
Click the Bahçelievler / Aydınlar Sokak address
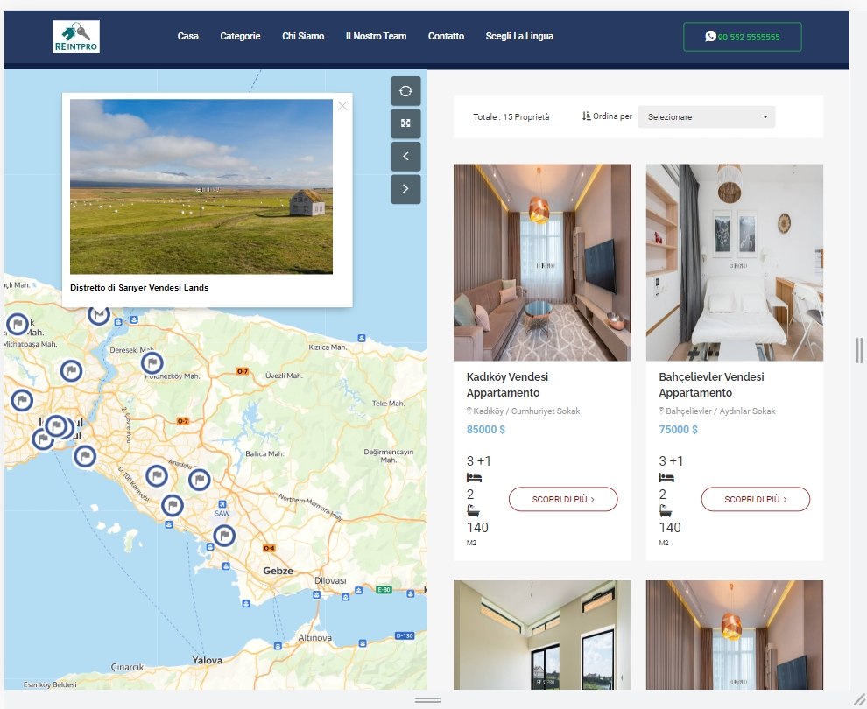721,411
